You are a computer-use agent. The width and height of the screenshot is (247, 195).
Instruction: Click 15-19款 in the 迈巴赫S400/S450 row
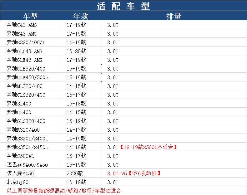coord(76,165)
